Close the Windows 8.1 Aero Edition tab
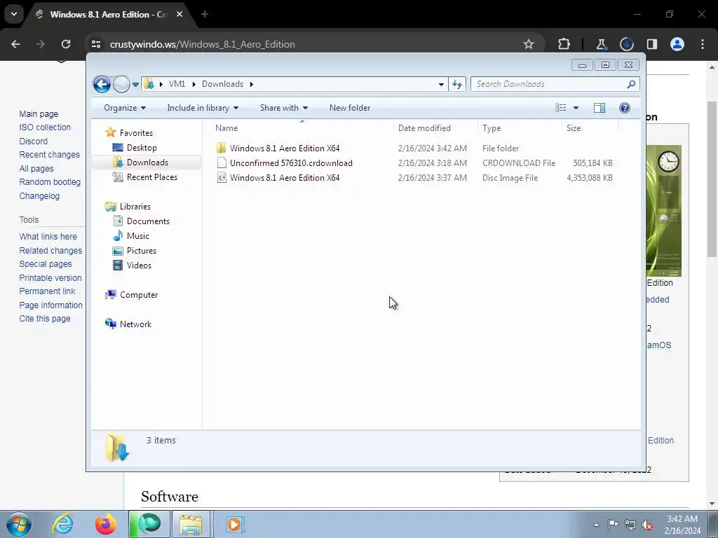 pyautogui.click(x=179, y=14)
